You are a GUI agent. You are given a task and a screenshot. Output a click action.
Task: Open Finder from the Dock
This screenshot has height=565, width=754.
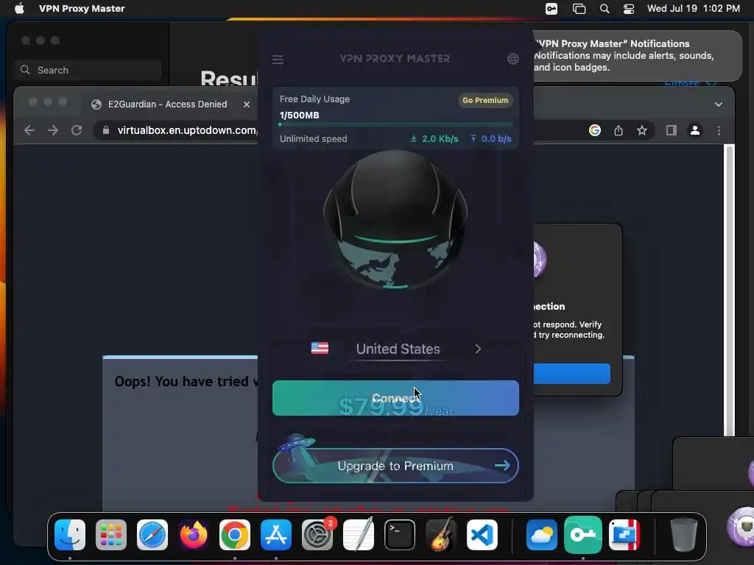pos(70,535)
